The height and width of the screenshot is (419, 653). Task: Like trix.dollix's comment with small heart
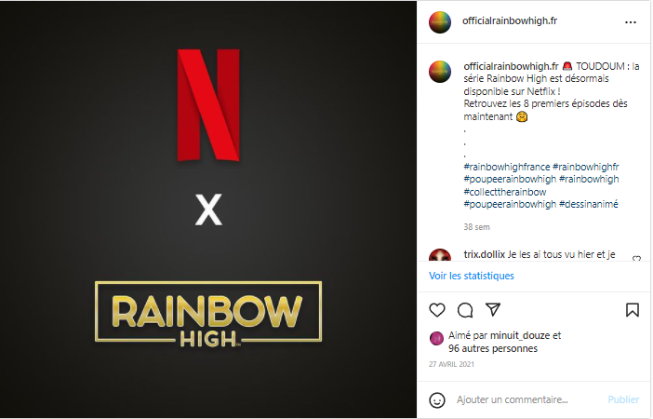click(636, 259)
